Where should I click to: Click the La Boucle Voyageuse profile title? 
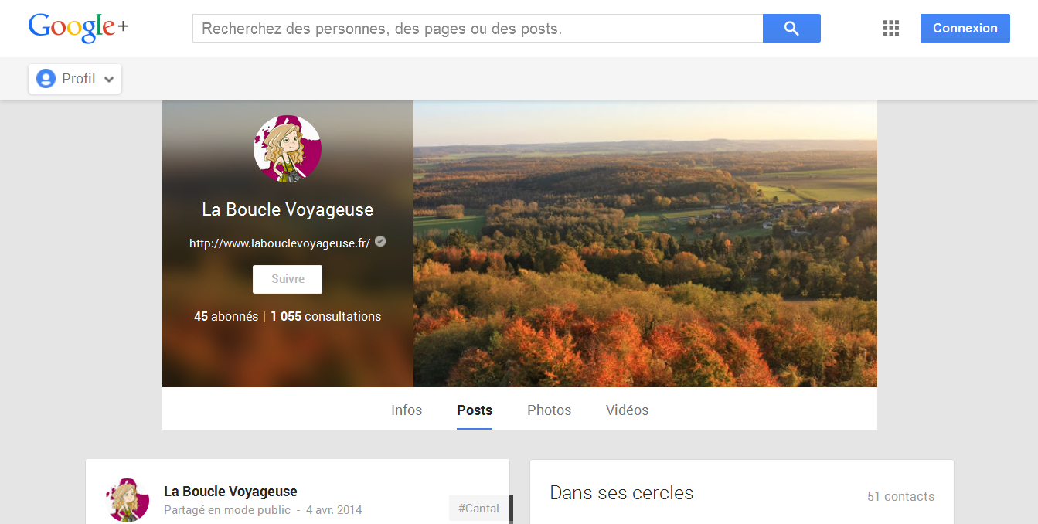[x=288, y=209]
